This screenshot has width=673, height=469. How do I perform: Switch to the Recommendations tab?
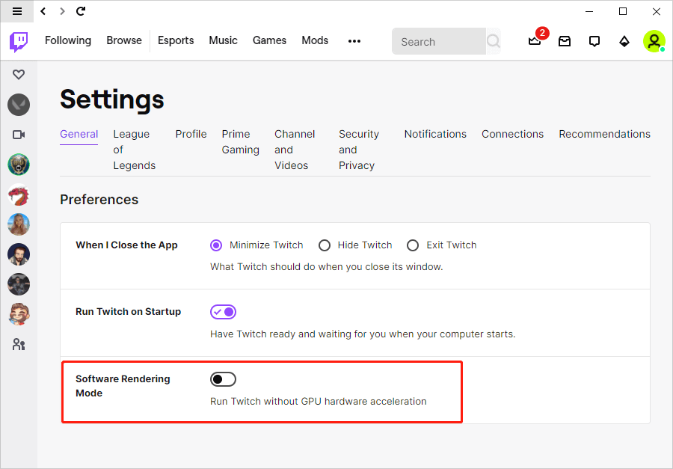(605, 134)
